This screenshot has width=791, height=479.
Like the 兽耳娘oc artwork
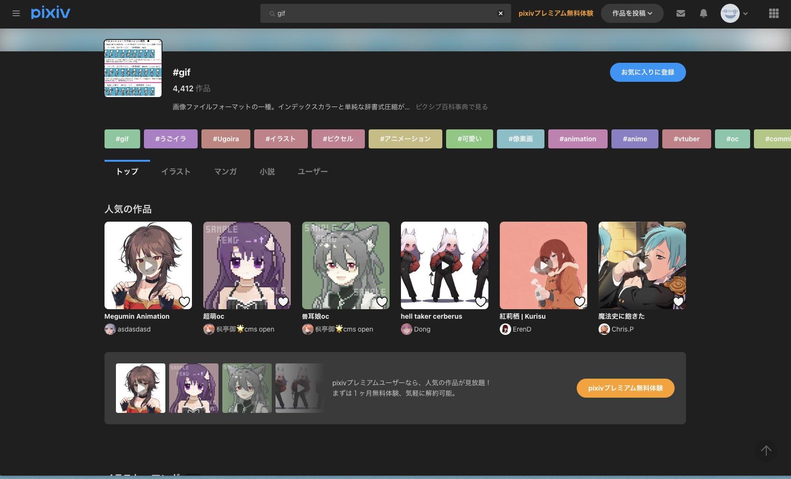[382, 302]
